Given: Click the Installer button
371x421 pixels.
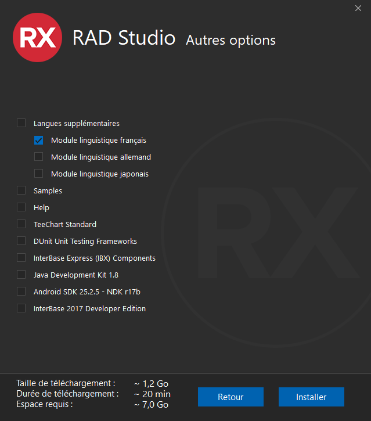Looking at the screenshot, I should tap(311, 397).
